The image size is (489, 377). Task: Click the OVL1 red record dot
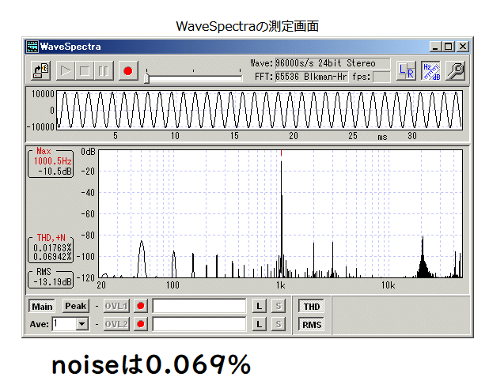click(141, 307)
